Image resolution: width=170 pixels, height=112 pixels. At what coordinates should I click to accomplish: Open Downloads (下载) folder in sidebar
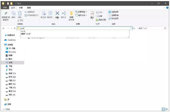[9, 66]
